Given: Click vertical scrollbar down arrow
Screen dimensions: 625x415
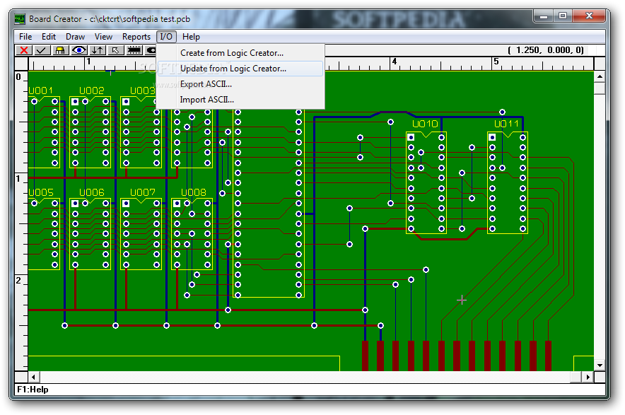Looking at the screenshot, I should 600,366.
